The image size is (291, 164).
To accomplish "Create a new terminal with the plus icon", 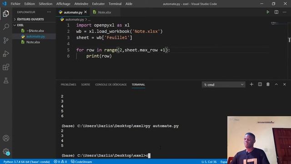I will (x=251, y=84).
